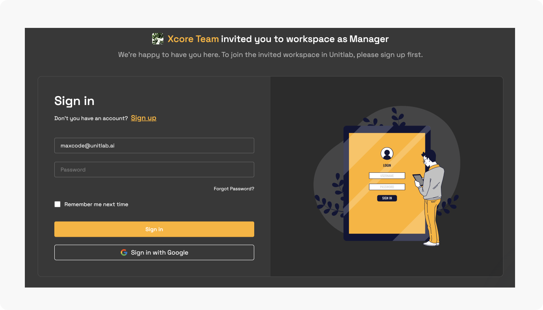Click the Forgot Password link

pos(234,189)
